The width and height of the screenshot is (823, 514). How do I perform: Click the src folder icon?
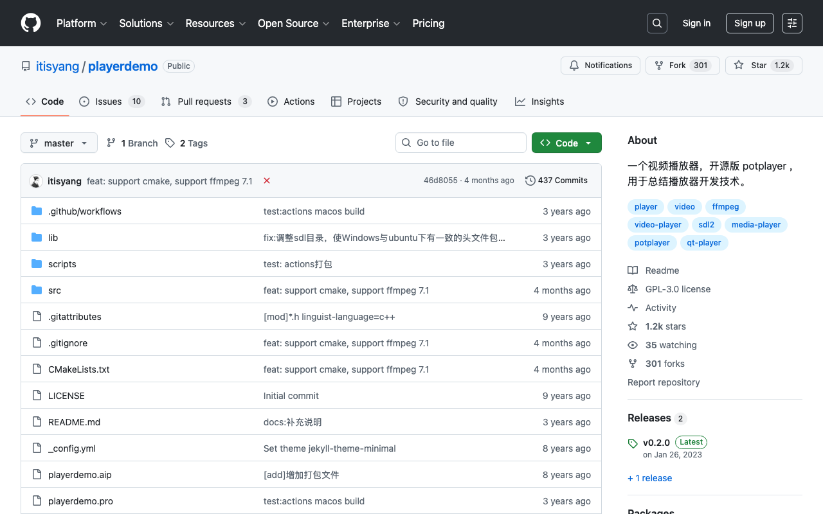point(37,290)
